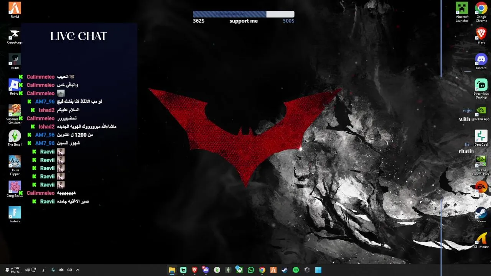Select the House Flipper shortcut
491x276 pixels.
15,165
